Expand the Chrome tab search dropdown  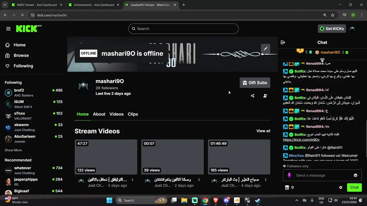pyautogui.click(x=5, y=5)
